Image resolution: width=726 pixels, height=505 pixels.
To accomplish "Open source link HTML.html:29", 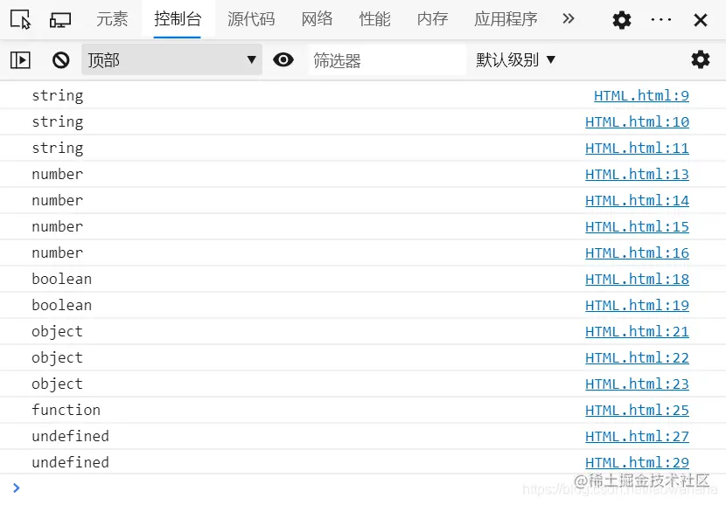I will (637, 462).
